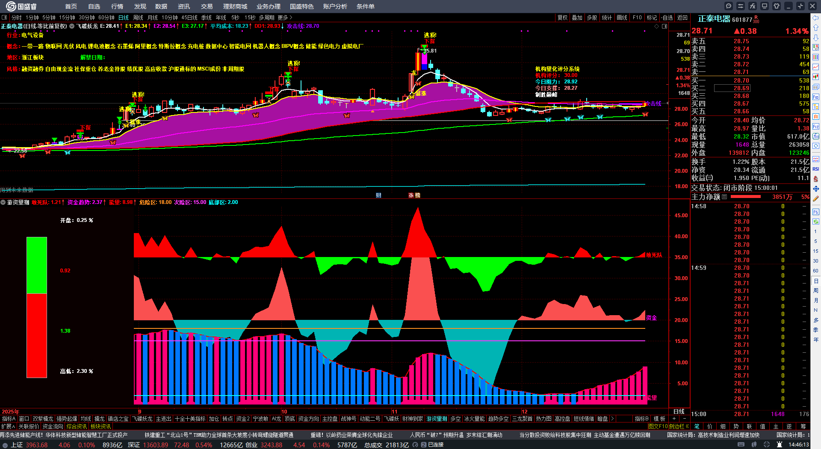Click the F10 icon in right sidebar
The width and height of the screenshot is (821, 449).
(x=816, y=97)
